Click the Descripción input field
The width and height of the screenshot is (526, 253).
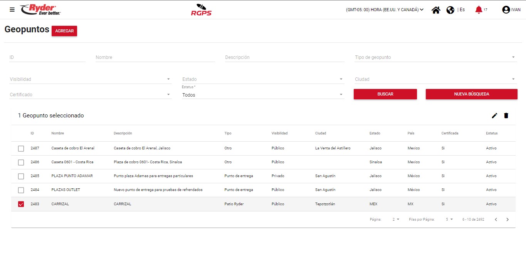[284, 57]
